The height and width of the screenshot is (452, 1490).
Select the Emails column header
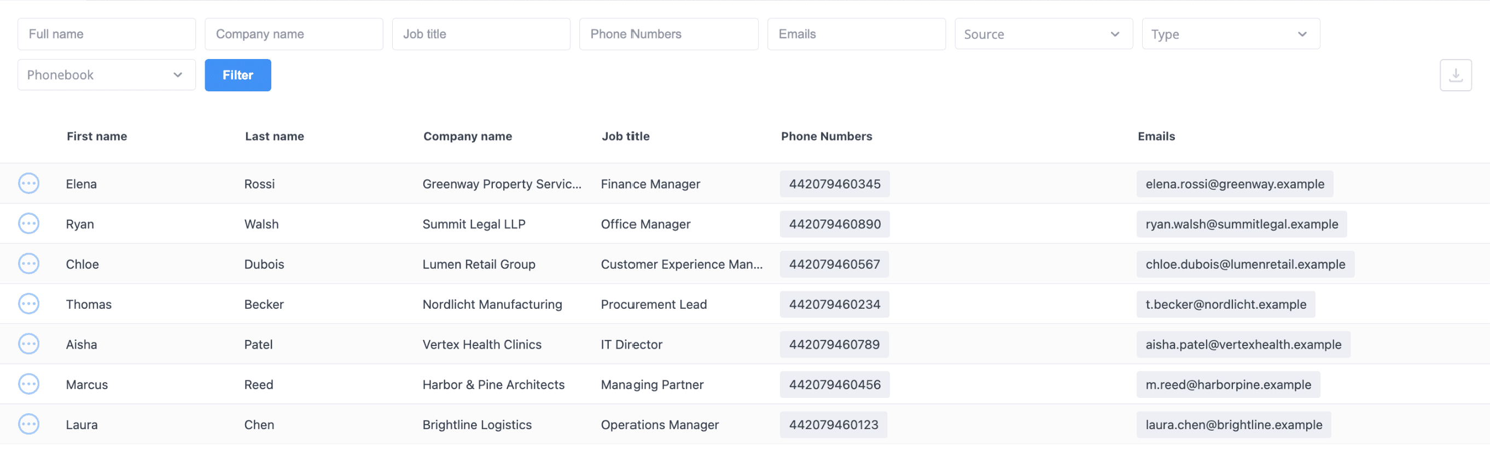coord(1156,137)
